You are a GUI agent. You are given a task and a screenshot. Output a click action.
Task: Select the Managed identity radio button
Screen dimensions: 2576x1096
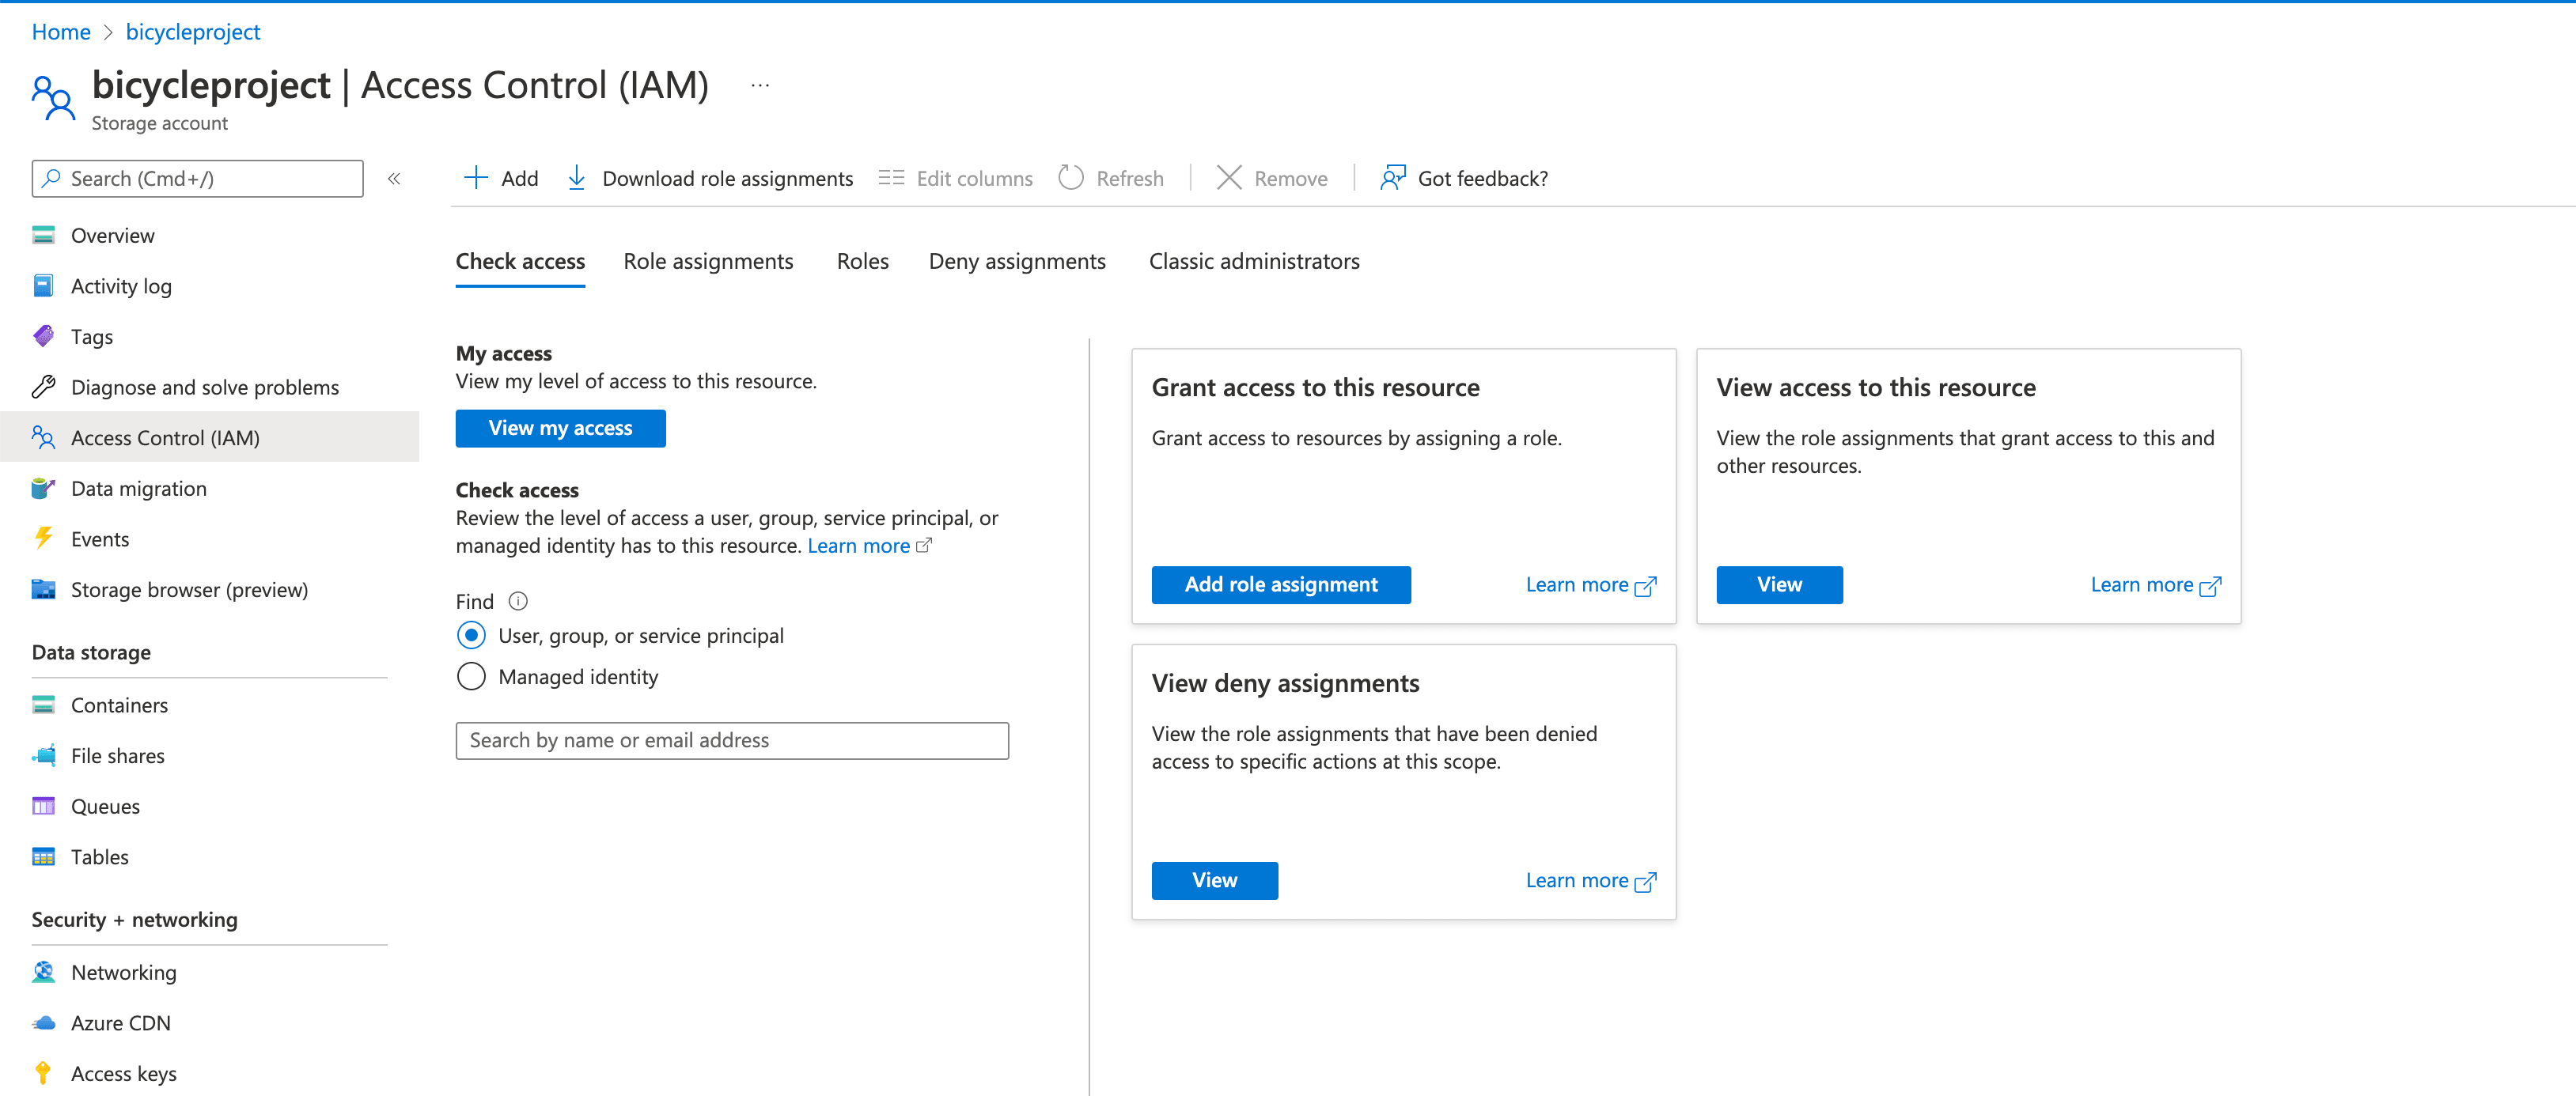[471, 678]
